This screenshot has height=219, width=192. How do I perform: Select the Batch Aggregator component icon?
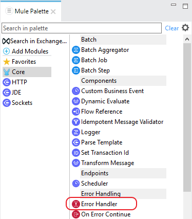click(75, 50)
